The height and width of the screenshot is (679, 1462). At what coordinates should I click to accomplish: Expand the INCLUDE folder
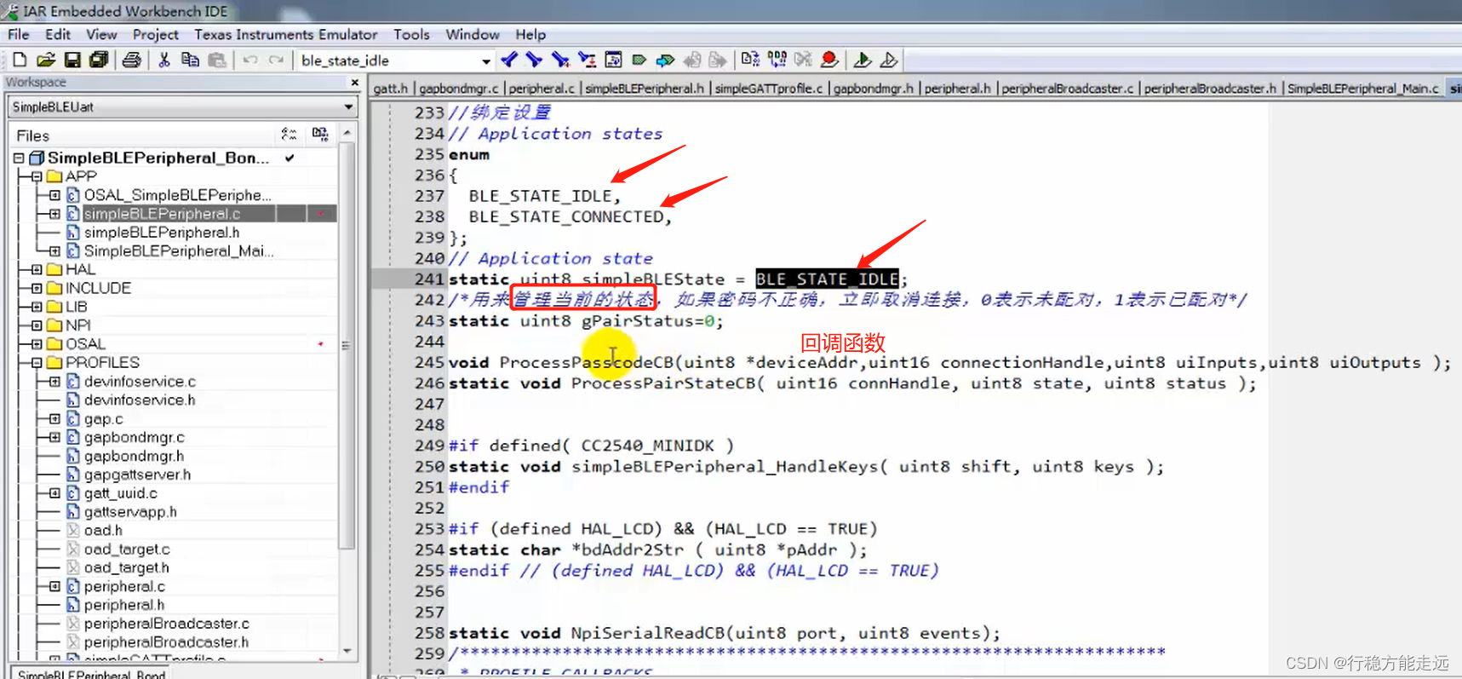point(37,288)
